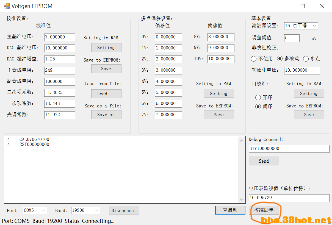The image size is (332, 225).
Task: Click log line CAL070670100
Action: point(28,140)
